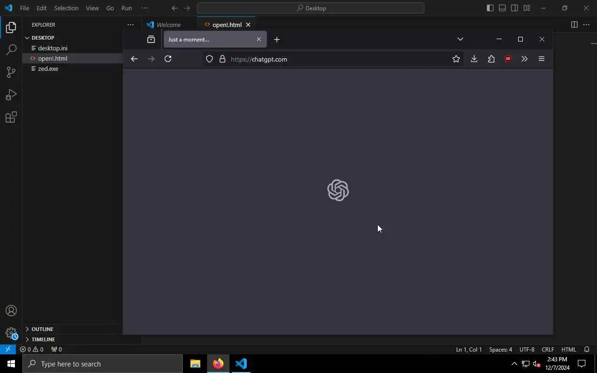Image resolution: width=597 pixels, height=373 pixels.
Task: Split the VS Code editor right
Action: click(574, 25)
